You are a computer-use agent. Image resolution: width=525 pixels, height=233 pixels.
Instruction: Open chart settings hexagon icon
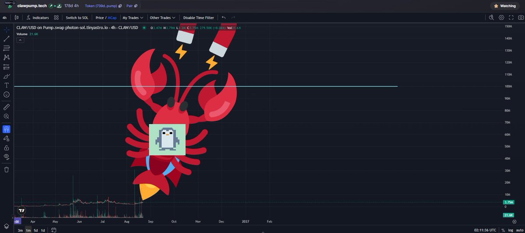(501, 18)
